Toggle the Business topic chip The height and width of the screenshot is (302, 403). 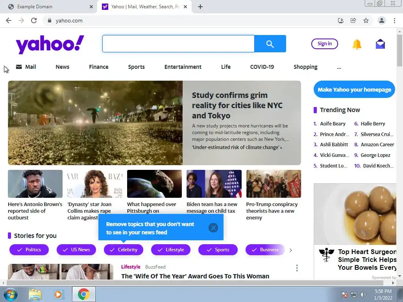tap(265, 250)
